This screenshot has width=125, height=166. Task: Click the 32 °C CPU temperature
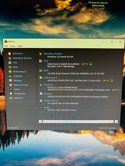click(x=85, y=64)
